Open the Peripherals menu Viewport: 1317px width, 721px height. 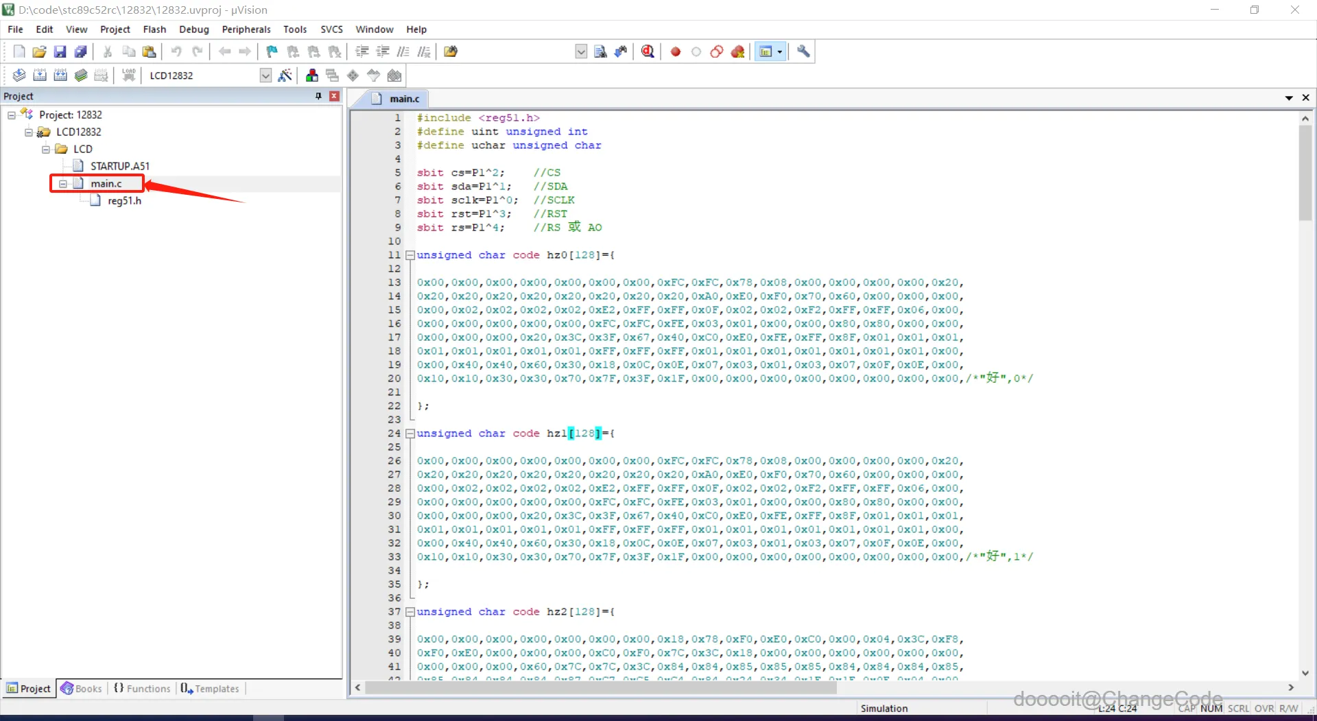tap(246, 29)
